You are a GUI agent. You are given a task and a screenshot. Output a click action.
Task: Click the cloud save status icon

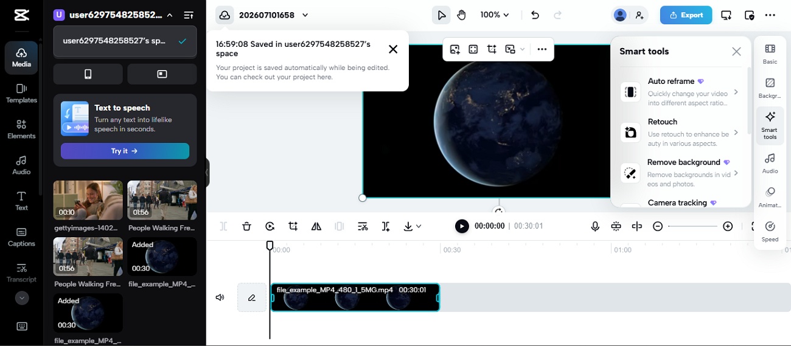tap(225, 15)
